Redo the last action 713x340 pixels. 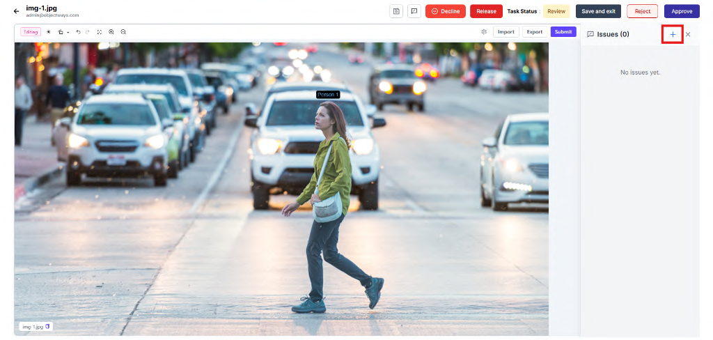87,32
